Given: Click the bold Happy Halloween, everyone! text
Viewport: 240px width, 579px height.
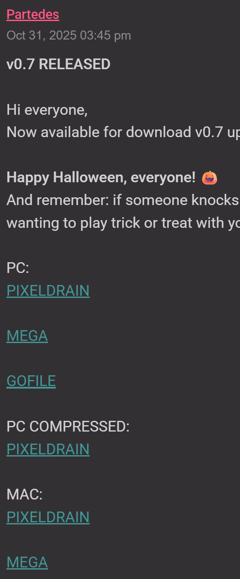Looking at the screenshot, I should point(101,178).
